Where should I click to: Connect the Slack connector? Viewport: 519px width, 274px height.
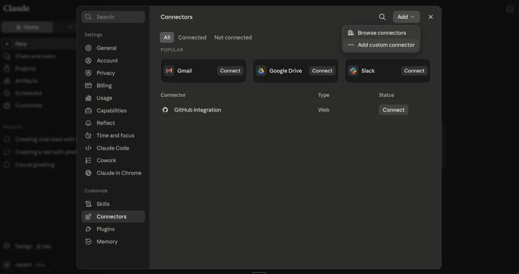tap(414, 71)
